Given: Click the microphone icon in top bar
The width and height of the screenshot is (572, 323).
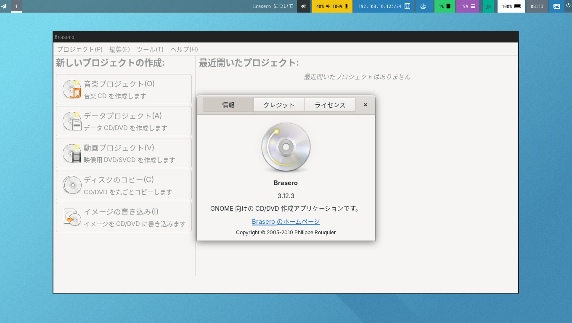Looking at the screenshot, I should pos(347,6).
